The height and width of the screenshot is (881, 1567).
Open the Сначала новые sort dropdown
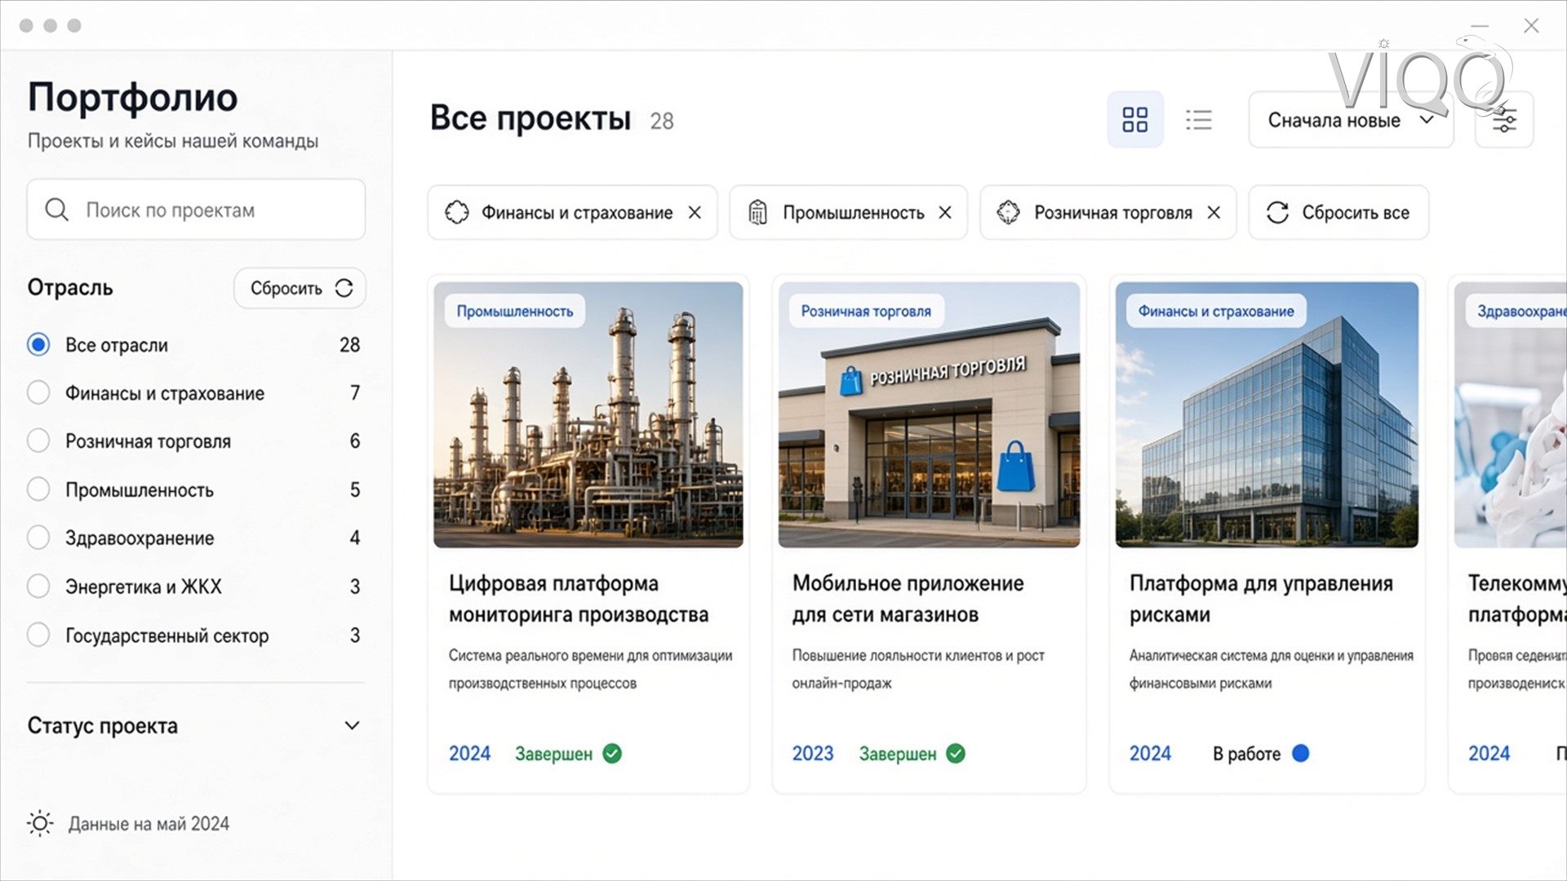tap(1351, 120)
